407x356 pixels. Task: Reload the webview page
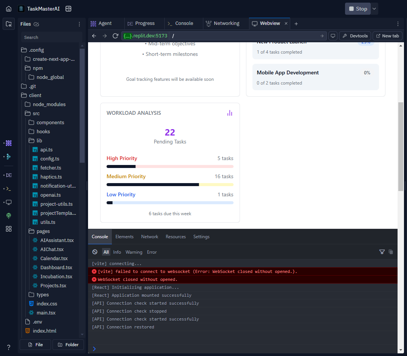[x=116, y=36]
